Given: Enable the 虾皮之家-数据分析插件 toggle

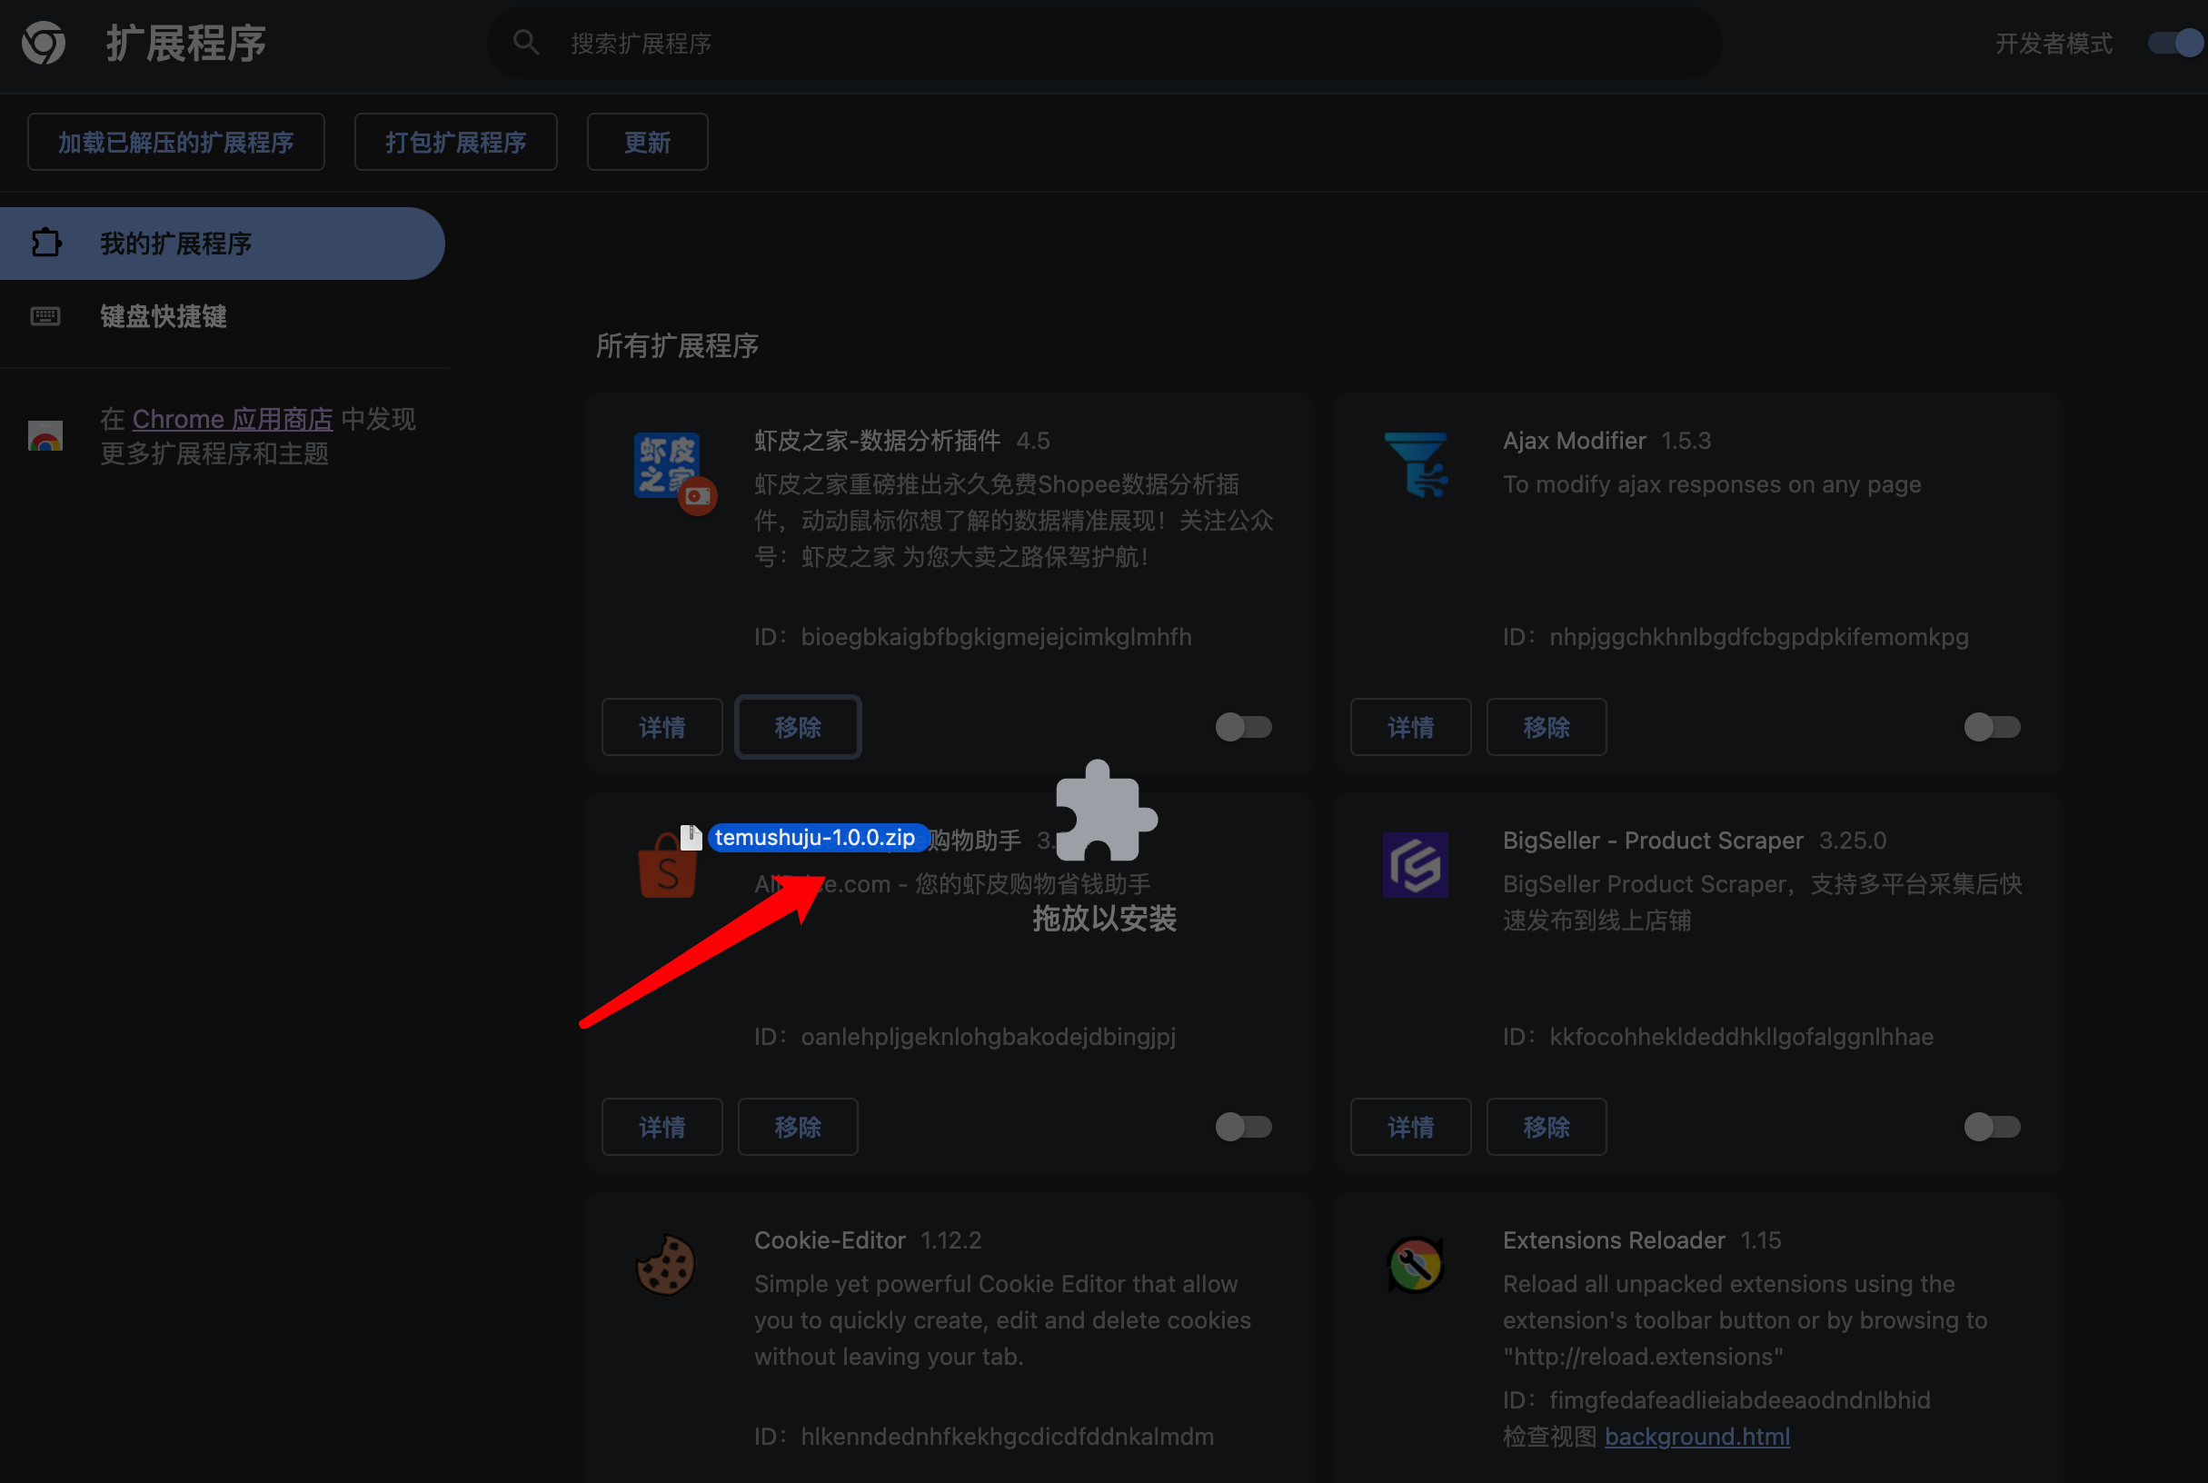Looking at the screenshot, I should [x=1242, y=726].
